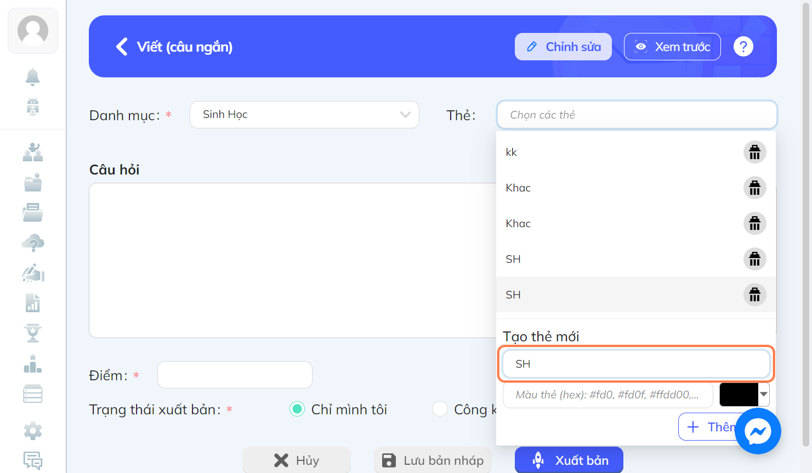Open the briefcase folder sidebar icon
This screenshot has width=812, height=473.
point(33,182)
